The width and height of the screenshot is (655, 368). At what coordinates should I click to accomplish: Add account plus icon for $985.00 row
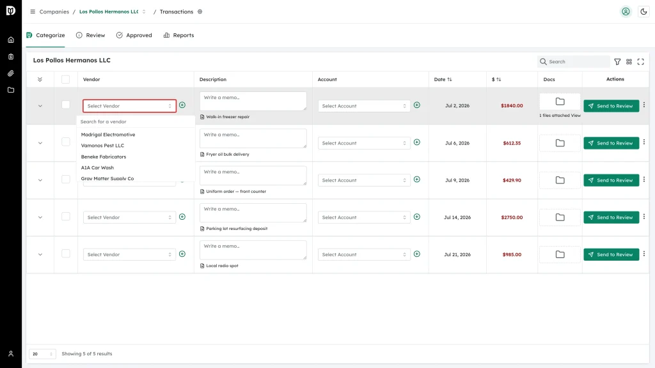tap(417, 254)
